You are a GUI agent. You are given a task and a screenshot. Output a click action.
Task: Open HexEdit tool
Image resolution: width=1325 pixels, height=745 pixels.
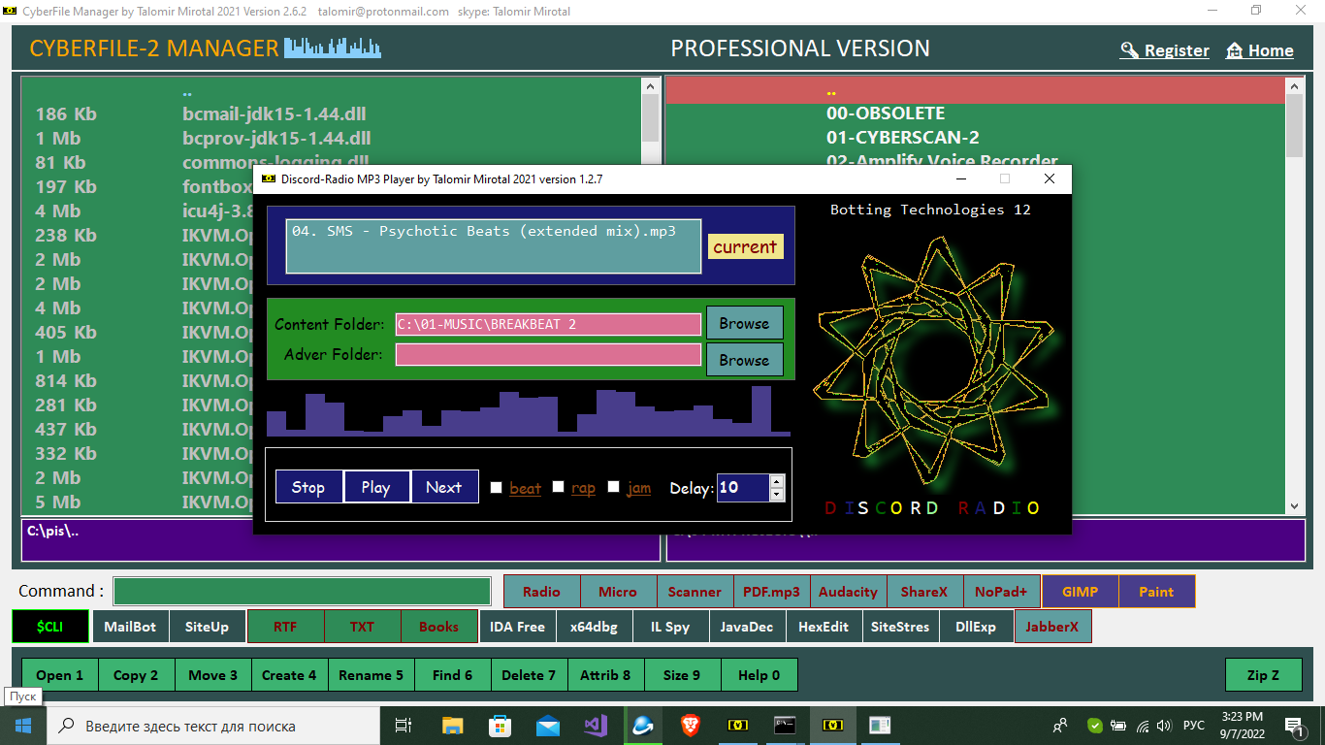[x=824, y=627]
